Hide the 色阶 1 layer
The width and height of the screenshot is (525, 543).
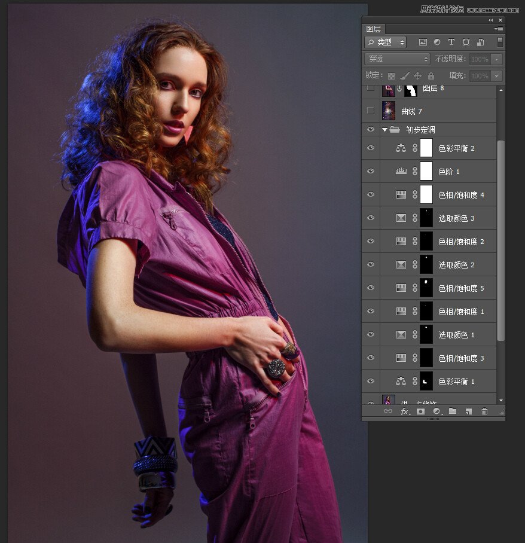[x=371, y=171]
